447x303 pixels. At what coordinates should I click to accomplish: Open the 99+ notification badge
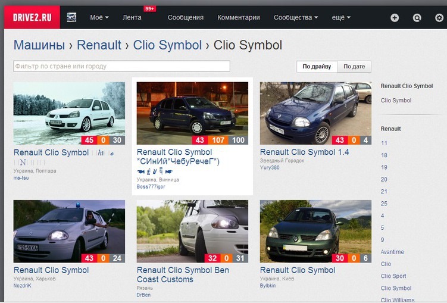pyautogui.click(x=149, y=9)
